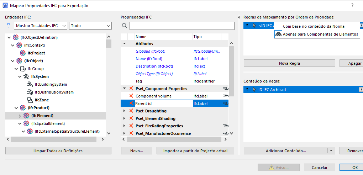Click the IFC properties search field
The height and width of the screenshot is (175, 363).
pos(182,26)
